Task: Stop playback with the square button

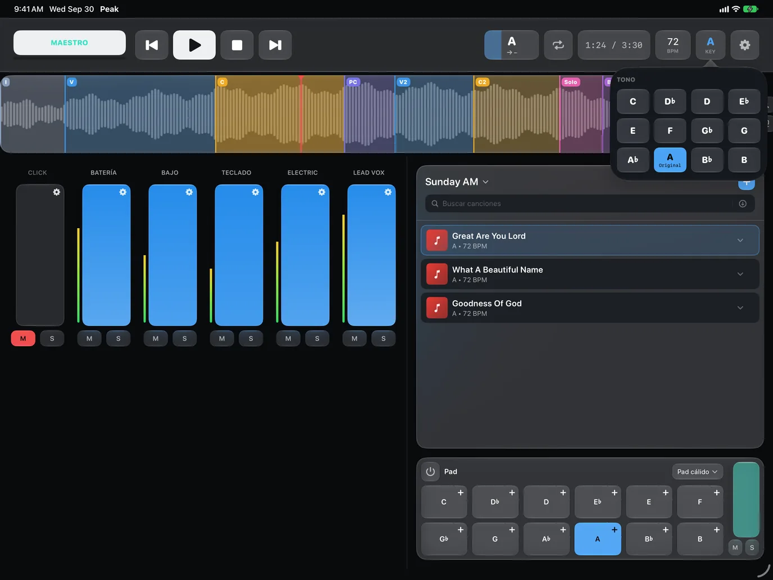Action: [237, 45]
